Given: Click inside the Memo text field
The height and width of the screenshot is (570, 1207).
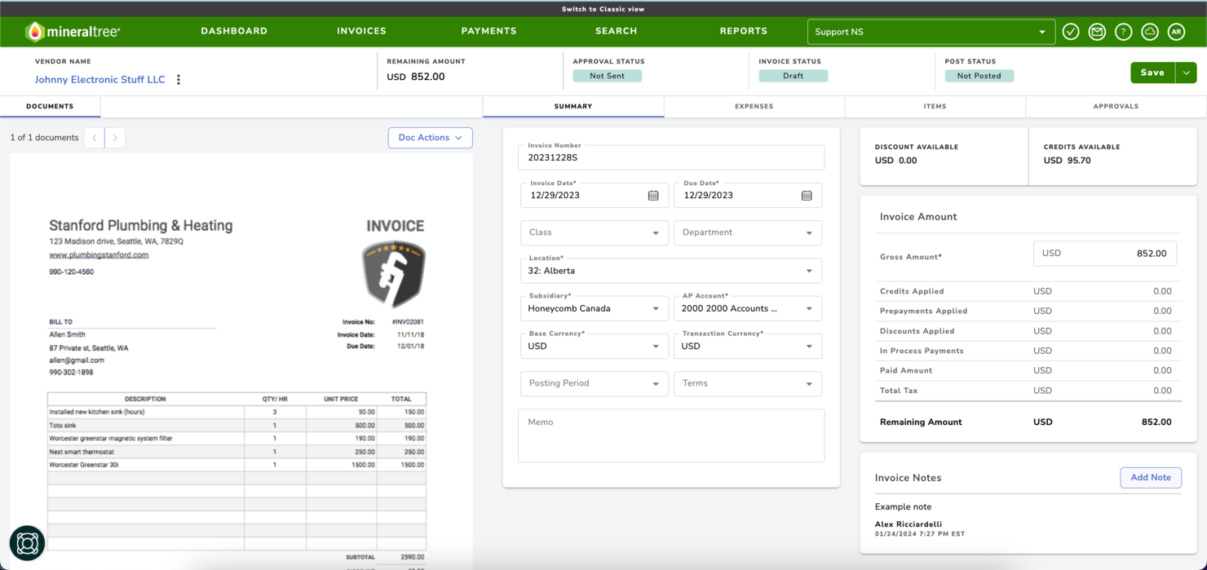Looking at the screenshot, I should click(x=670, y=435).
